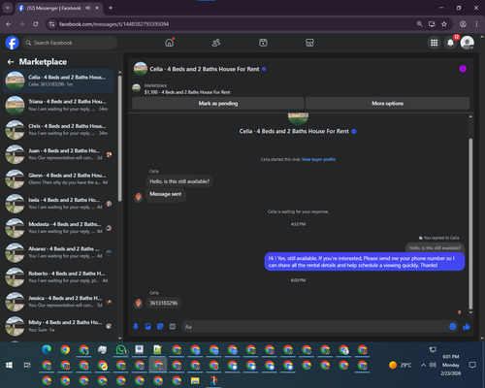This screenshot has height=388, width=485.
Task: Open the Alvarez conversation
Action: click(59, 252)
